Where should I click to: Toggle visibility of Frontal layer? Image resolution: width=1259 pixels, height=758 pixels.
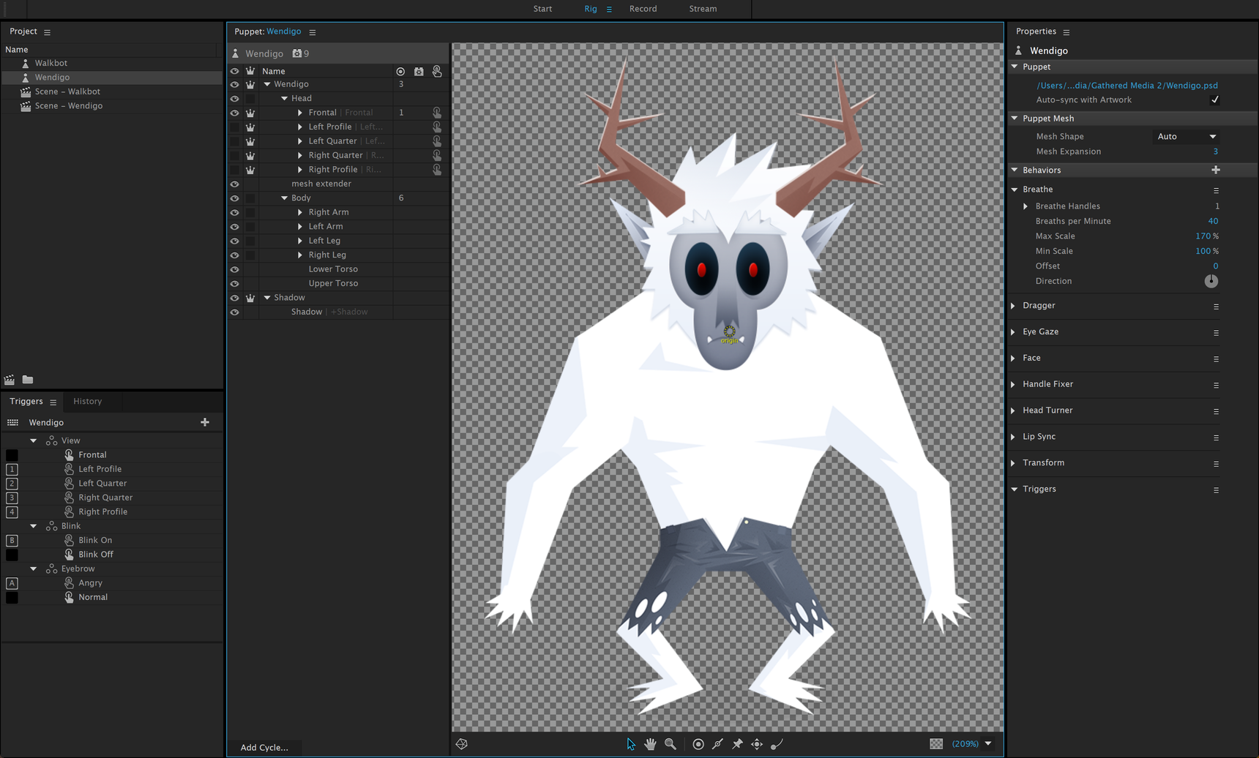tap(235, 113)
